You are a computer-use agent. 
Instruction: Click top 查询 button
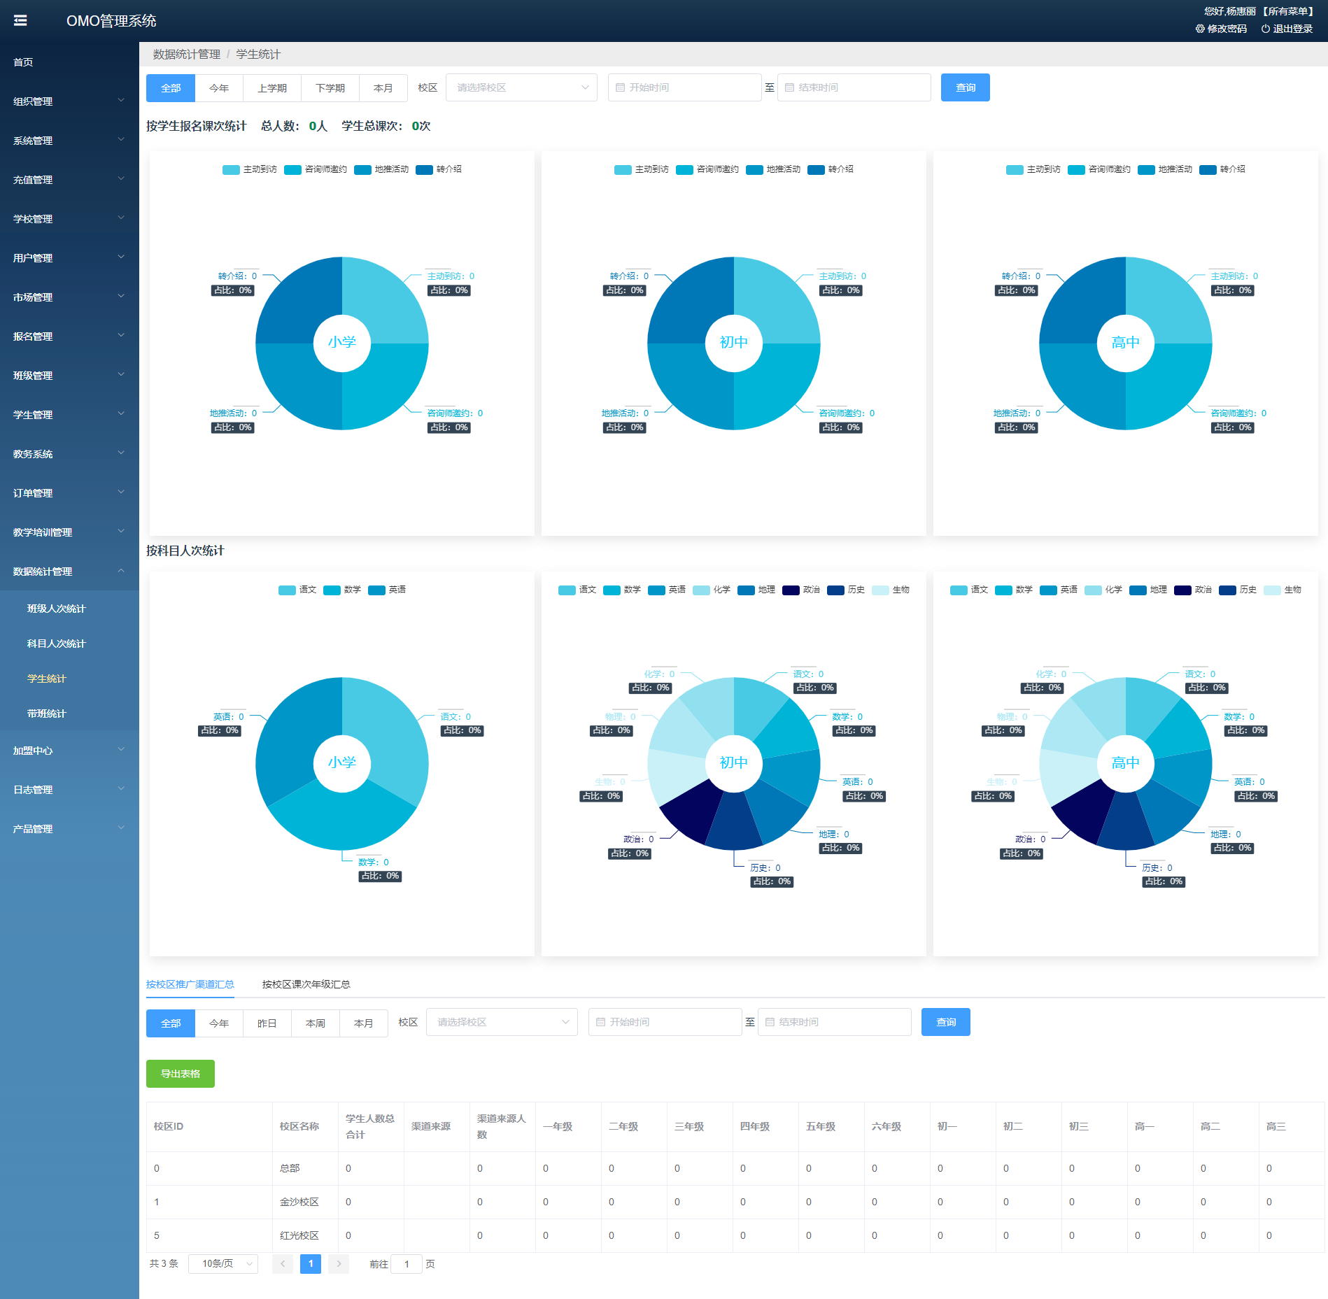(x=966, y=87)
